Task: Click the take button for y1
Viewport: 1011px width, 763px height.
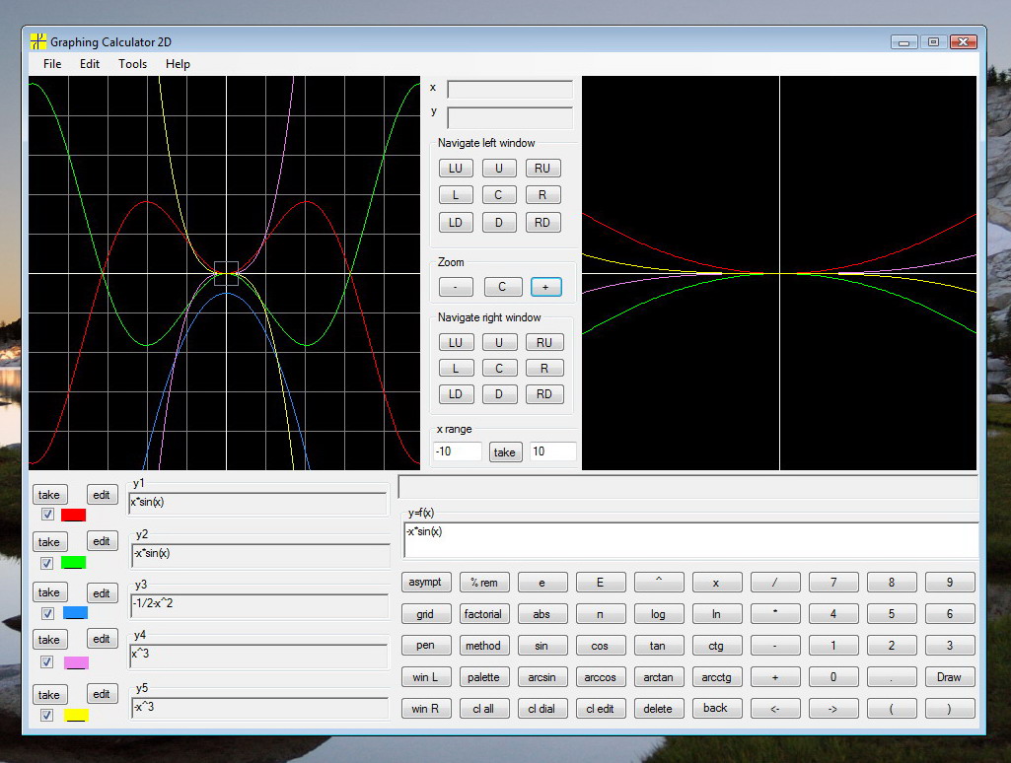Action: (49, 495)
